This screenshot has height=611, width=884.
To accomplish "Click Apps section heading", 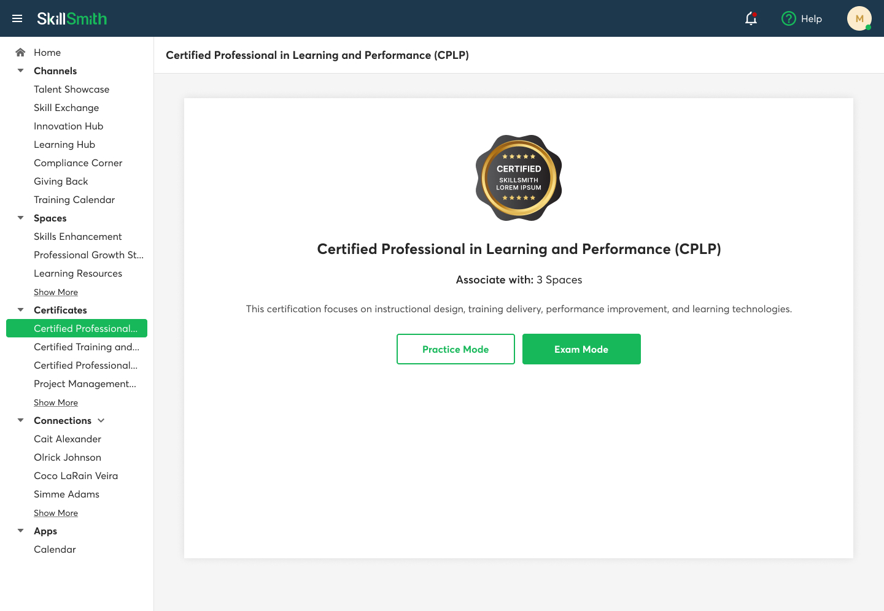I will tap(45, 531).
